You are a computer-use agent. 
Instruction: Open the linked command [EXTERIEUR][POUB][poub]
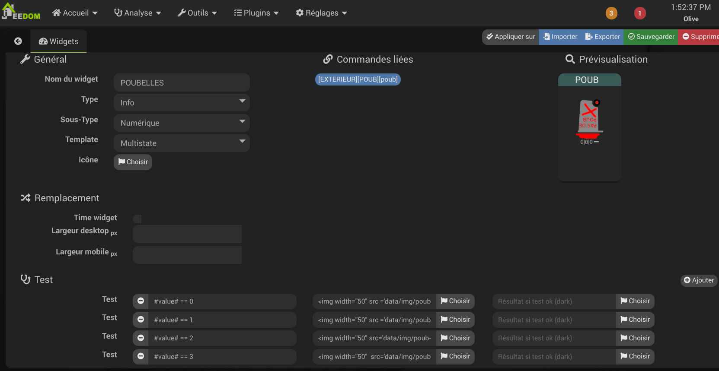pyautogui.click(x=358, y=79)
